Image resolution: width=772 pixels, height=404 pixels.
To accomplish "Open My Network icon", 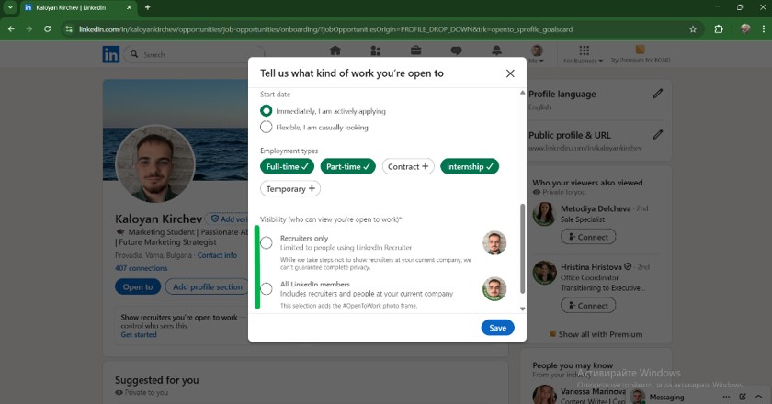I will [x=375, y=50].
